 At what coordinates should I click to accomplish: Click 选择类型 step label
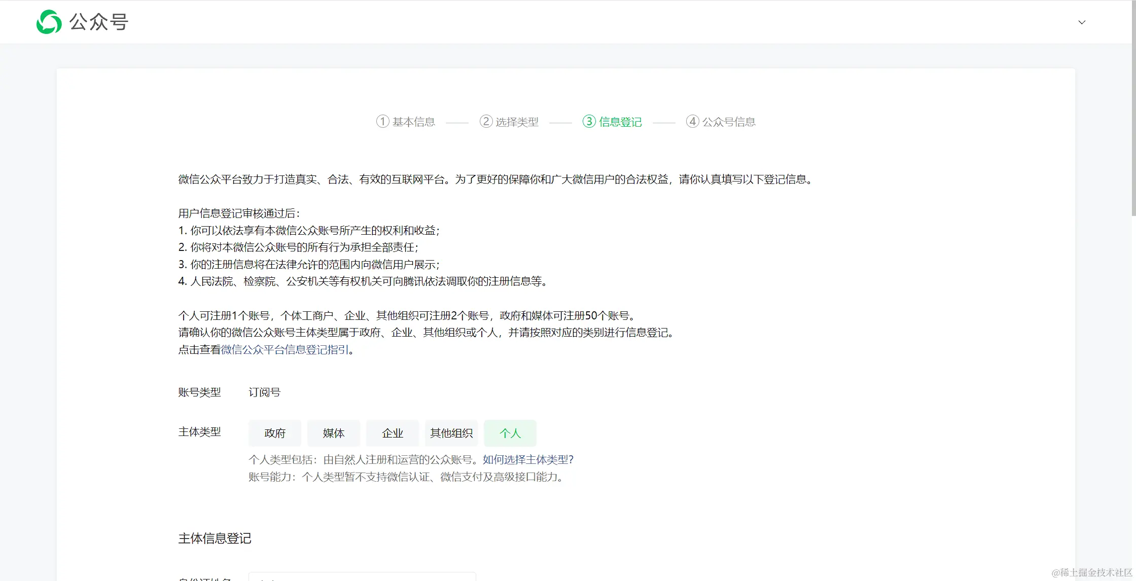517,122
